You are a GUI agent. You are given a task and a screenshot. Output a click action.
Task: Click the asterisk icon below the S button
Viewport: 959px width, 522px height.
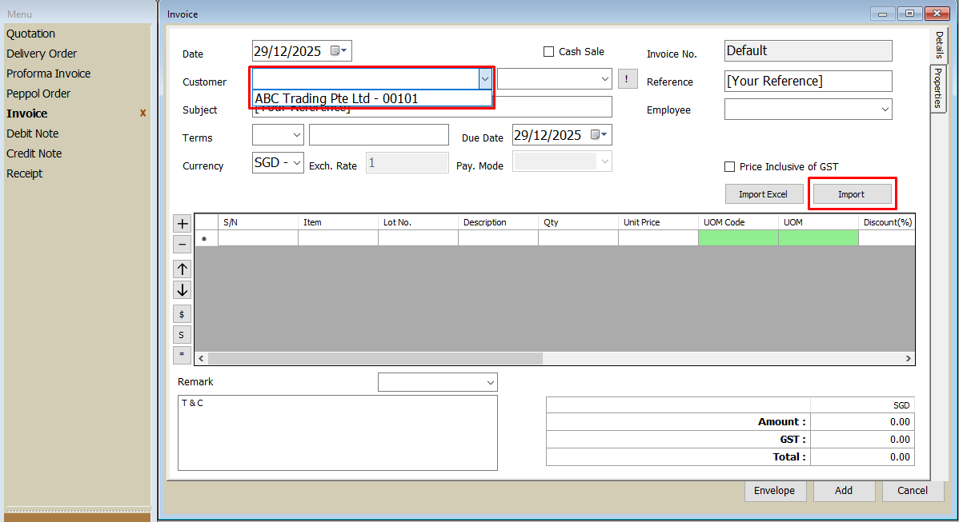pos(183,355)
